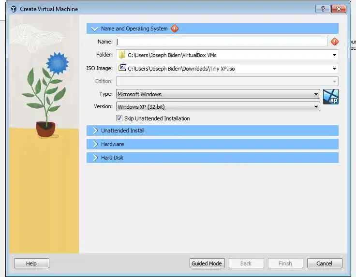
Task: Click the error icon next to Name field
Action: (x=335, y=42)
